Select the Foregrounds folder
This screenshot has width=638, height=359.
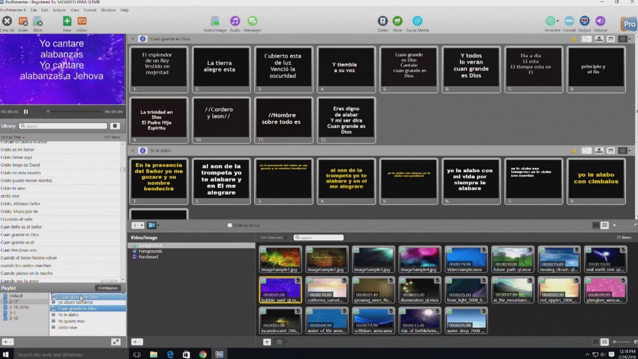pyautogui.click(x=150, y=251)
